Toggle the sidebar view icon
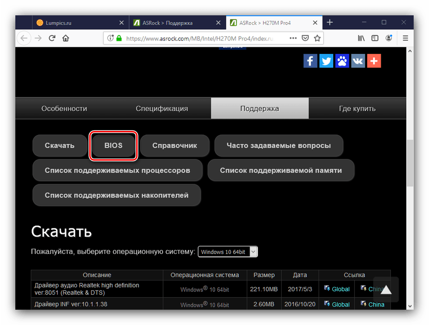Viewport: 429px width, 325px height. pos(375,38)
